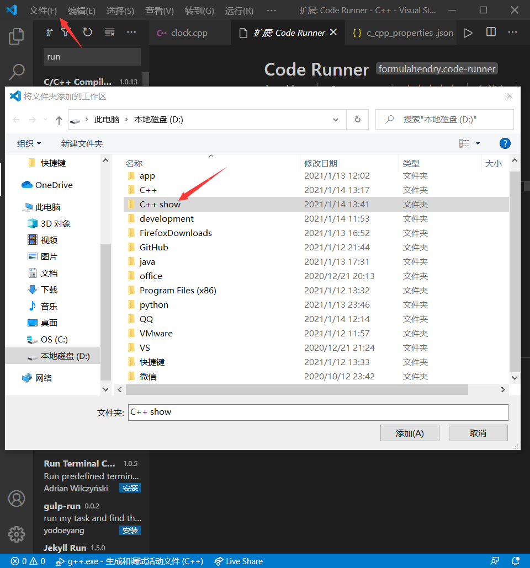Open the view options dropdown arrow
The image size is (530, 568).
477,143
